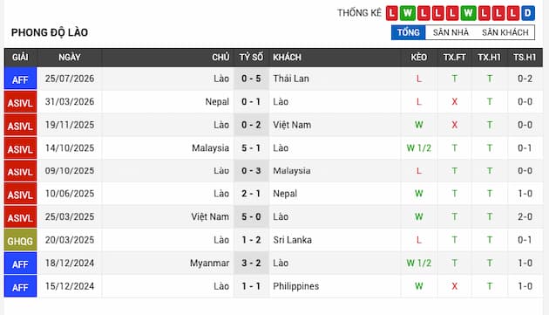
Task: Click the 3 - 2 match score
Action: click(251, 264)
